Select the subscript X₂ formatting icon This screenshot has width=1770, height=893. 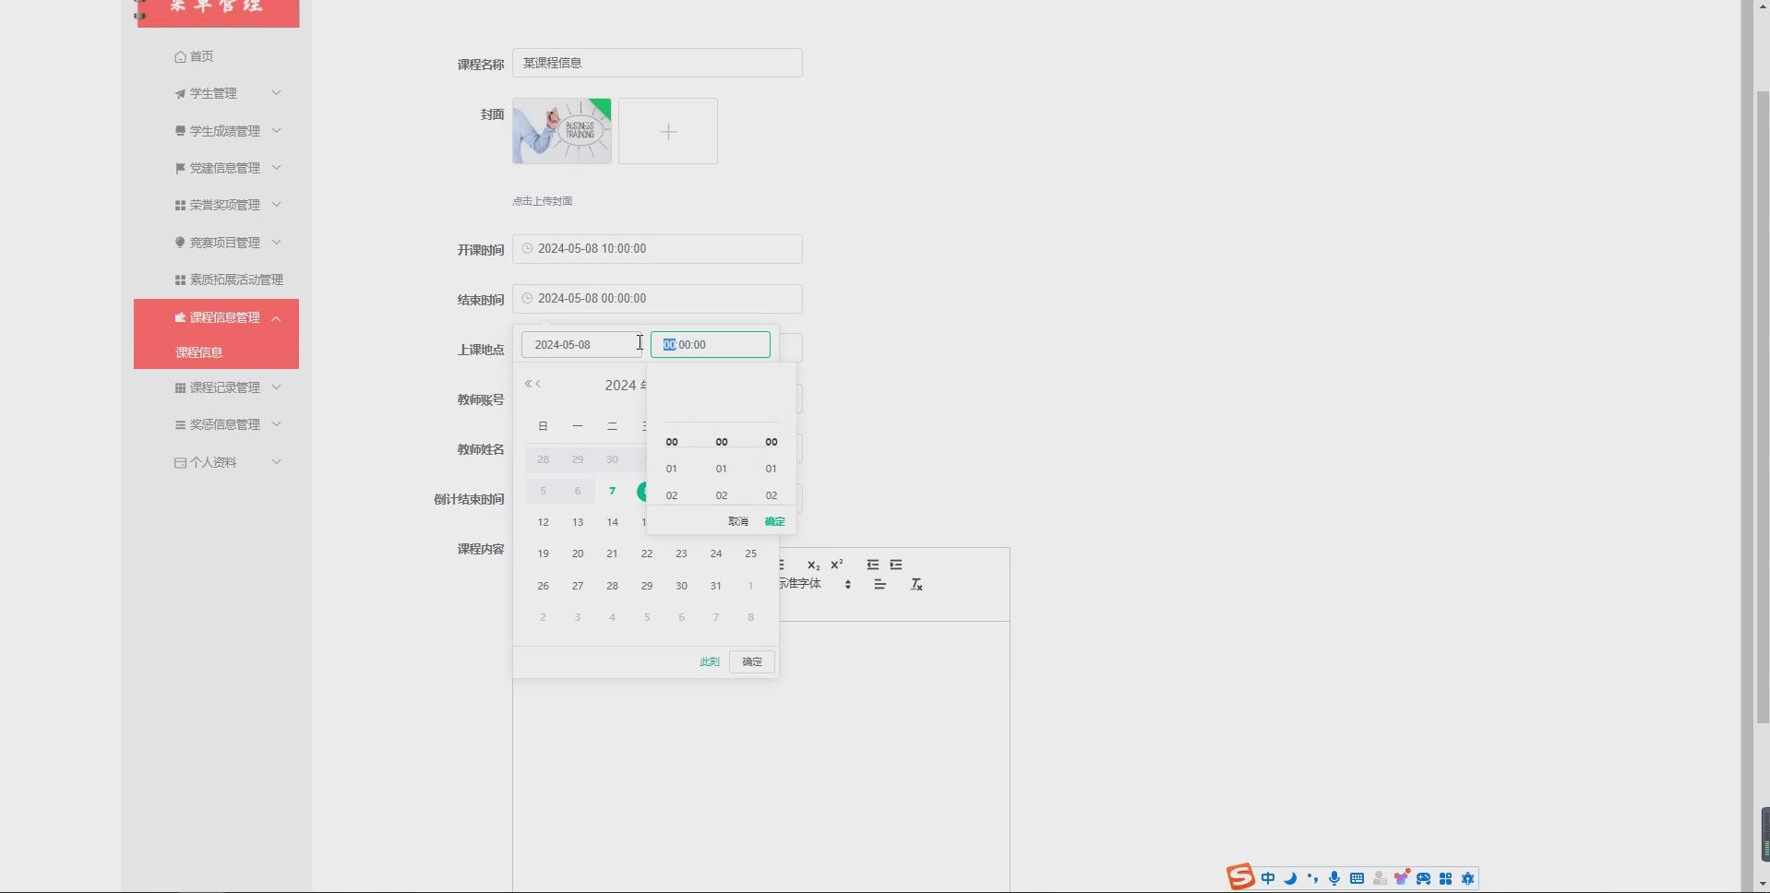(x=813, y=566)
